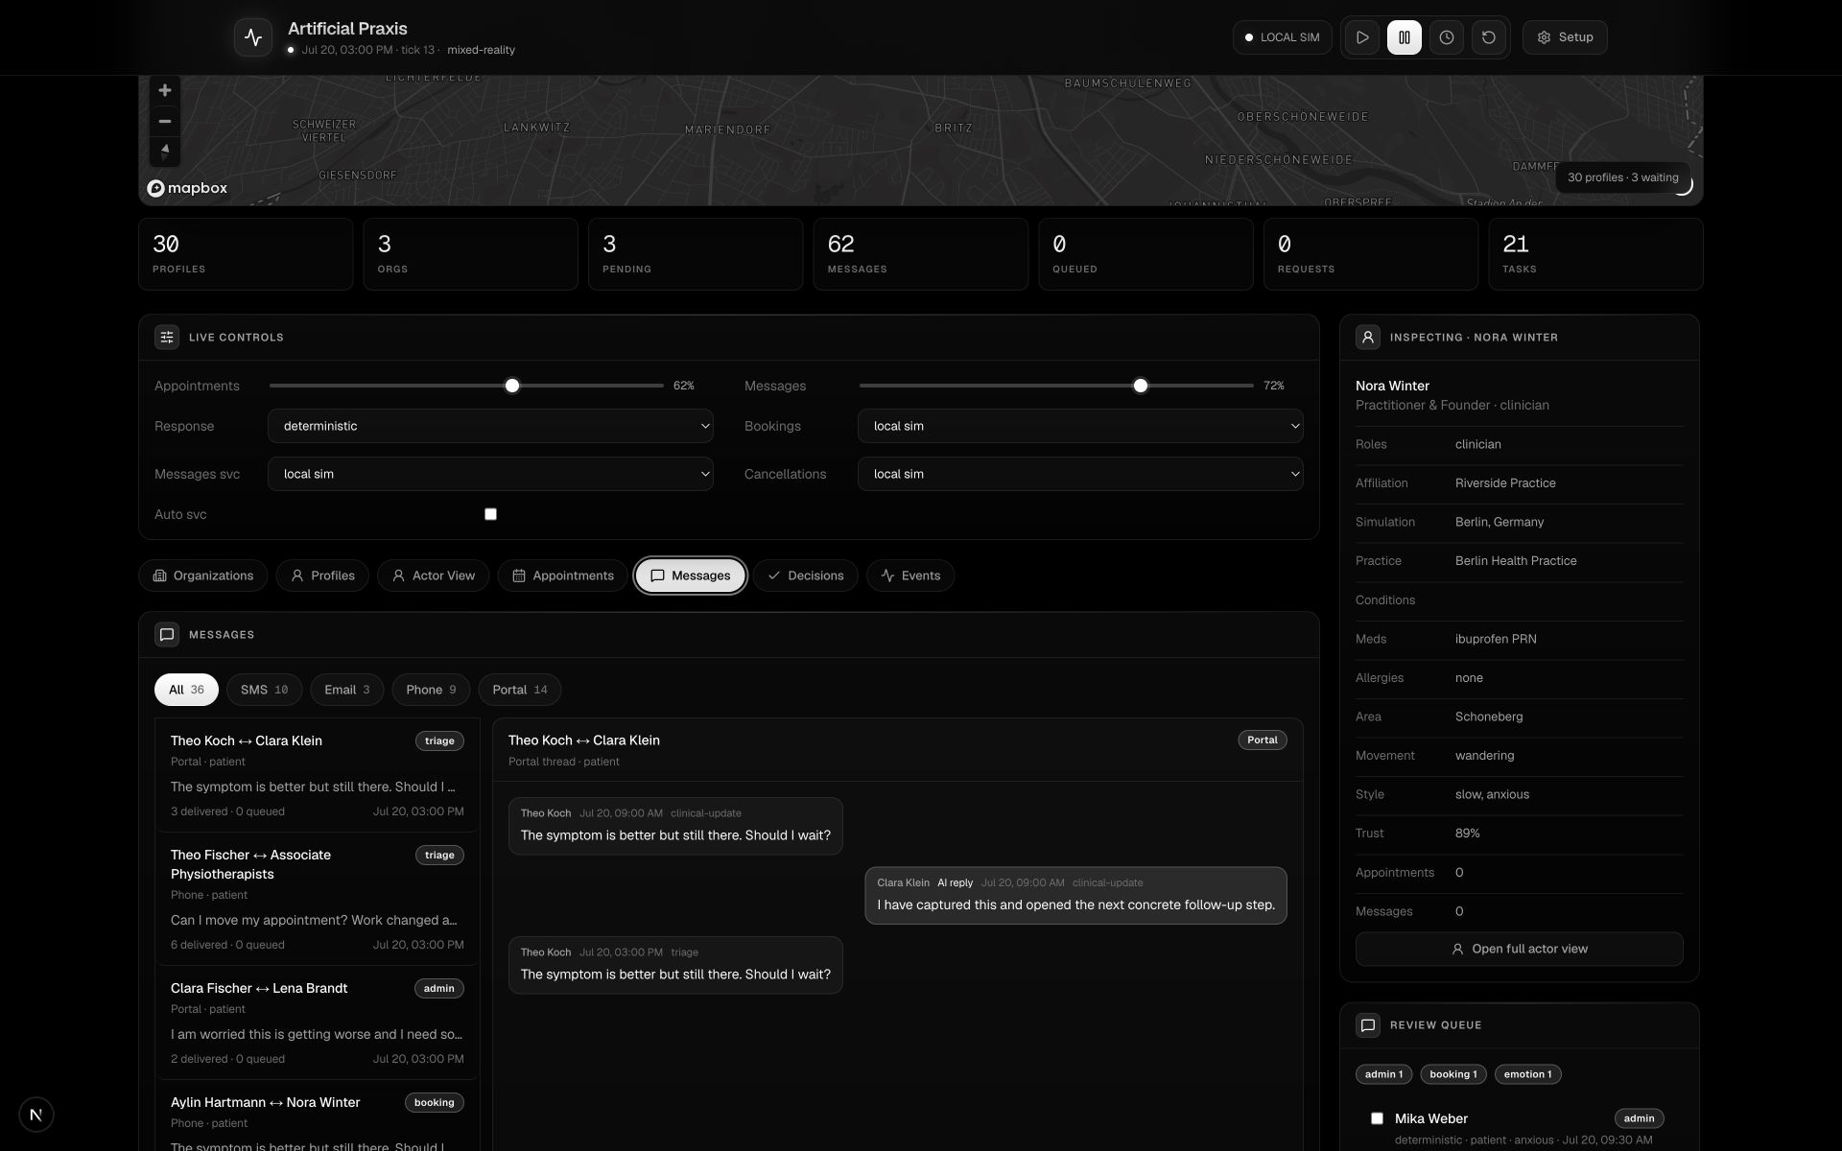Click the admin tag beside Mika Weber
The image size is (1842, 1151).
tap(1639, 1118)
